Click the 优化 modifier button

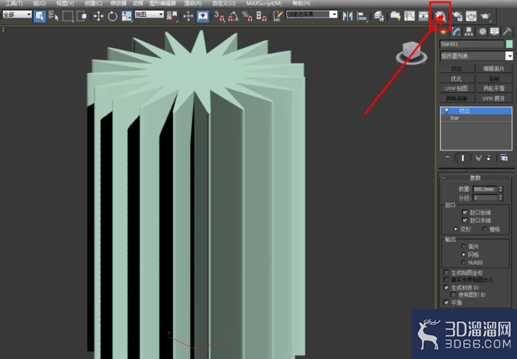pos(456,79)
